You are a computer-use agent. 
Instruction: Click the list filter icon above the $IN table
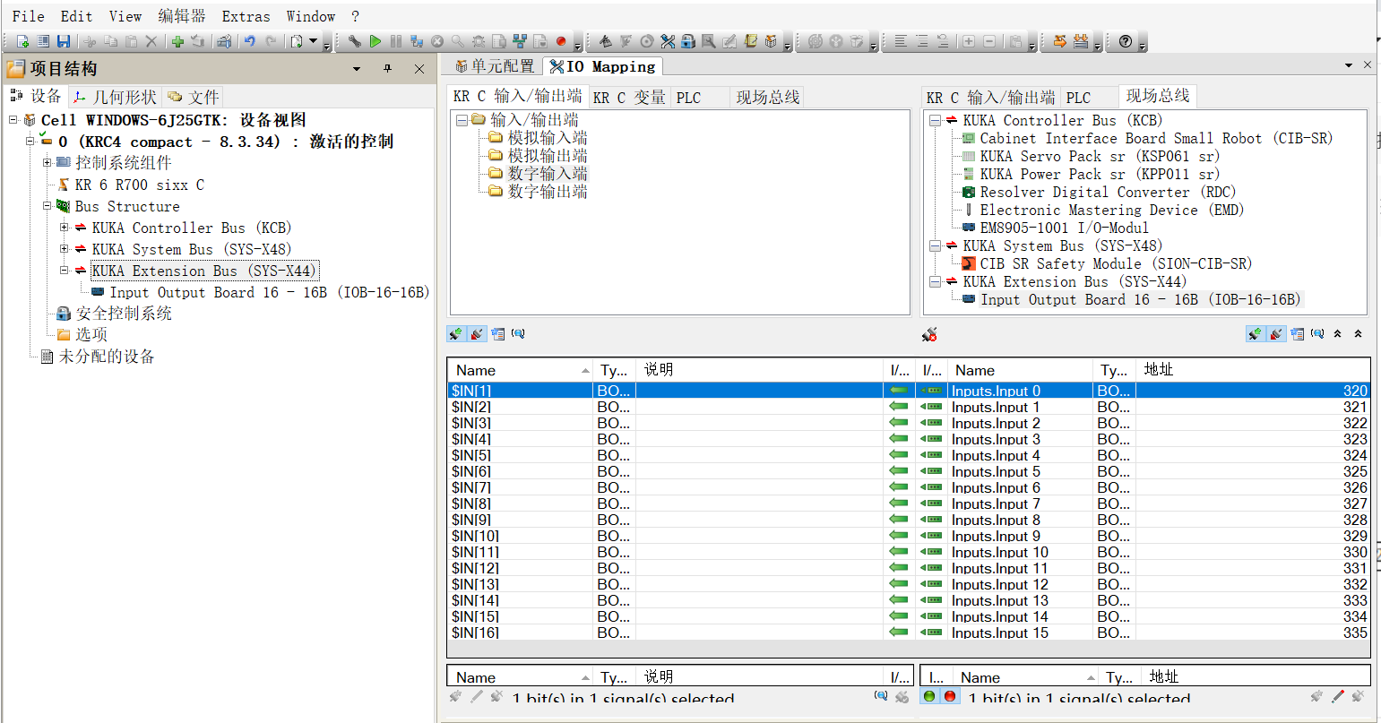pyautogui.click(x=498, y=334)
